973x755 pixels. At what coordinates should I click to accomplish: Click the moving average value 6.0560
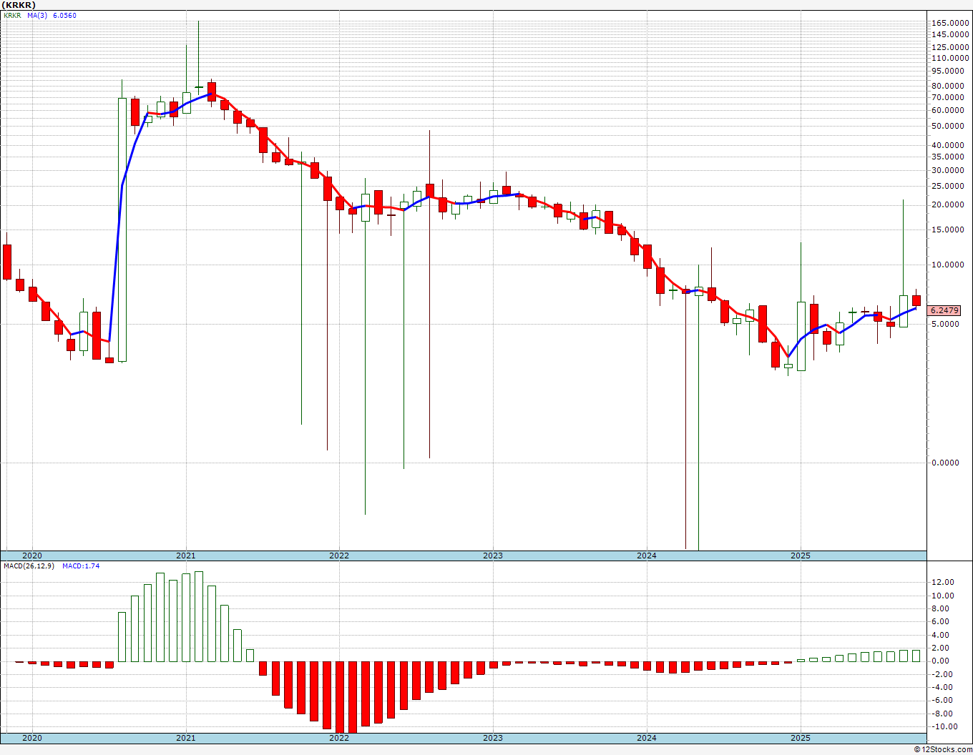point(64,16)
